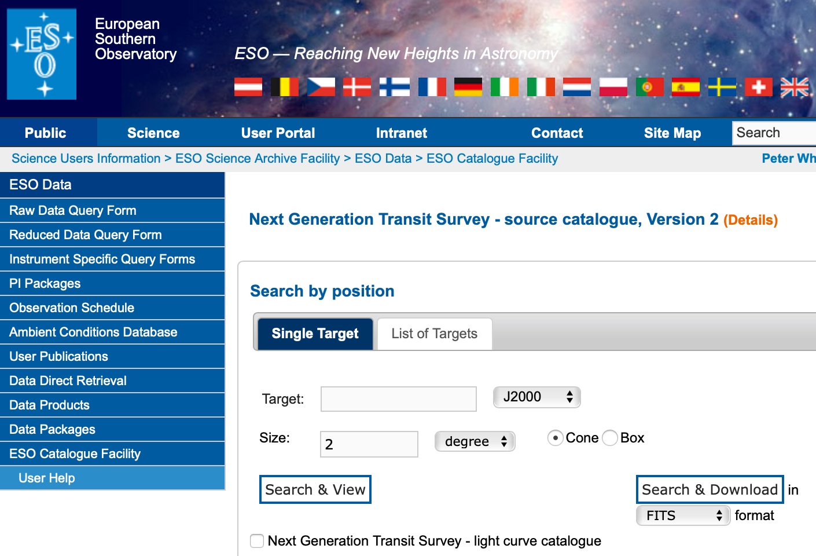Tick the light curve catalogue checkbox
This screenshot has width=816, height=556.
(x=257, y=541)
